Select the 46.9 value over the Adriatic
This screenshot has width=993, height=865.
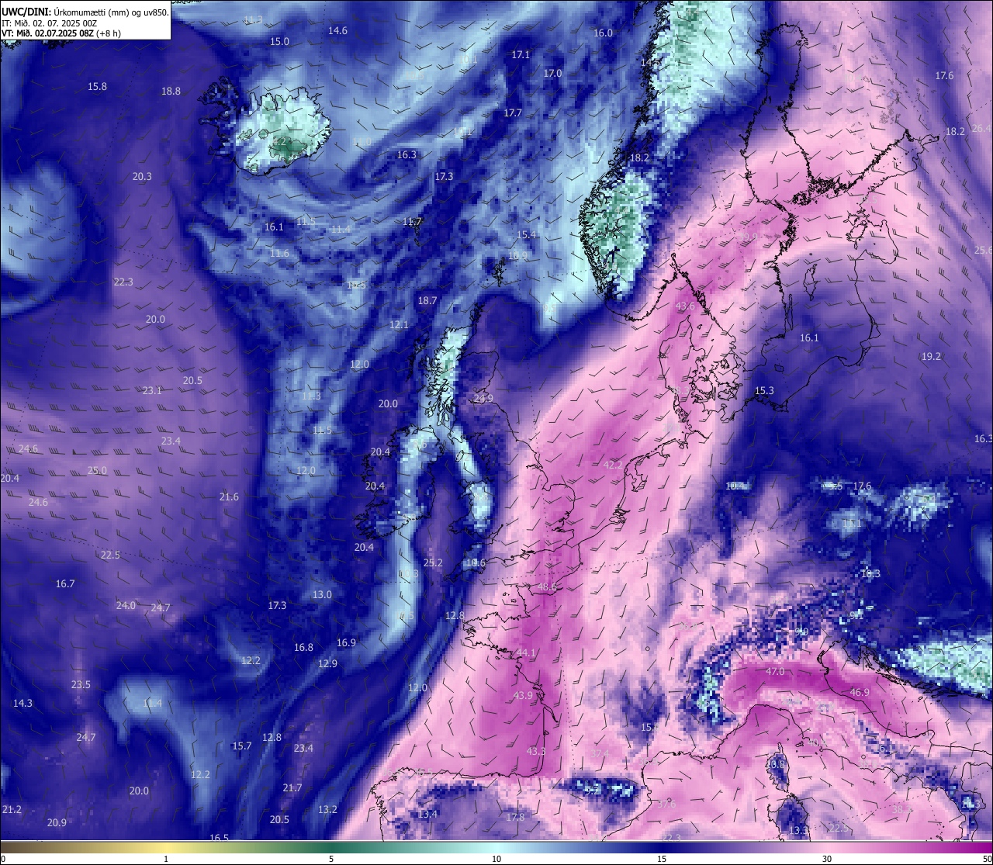(860, 693)
